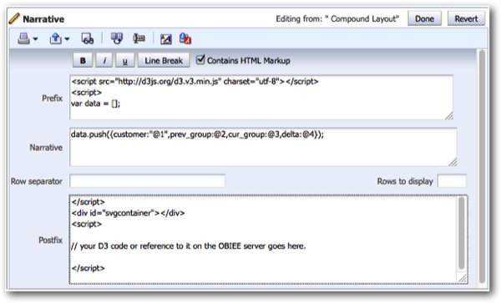
Task: Apply underline with the u button
Action: [x=125, y=60]
